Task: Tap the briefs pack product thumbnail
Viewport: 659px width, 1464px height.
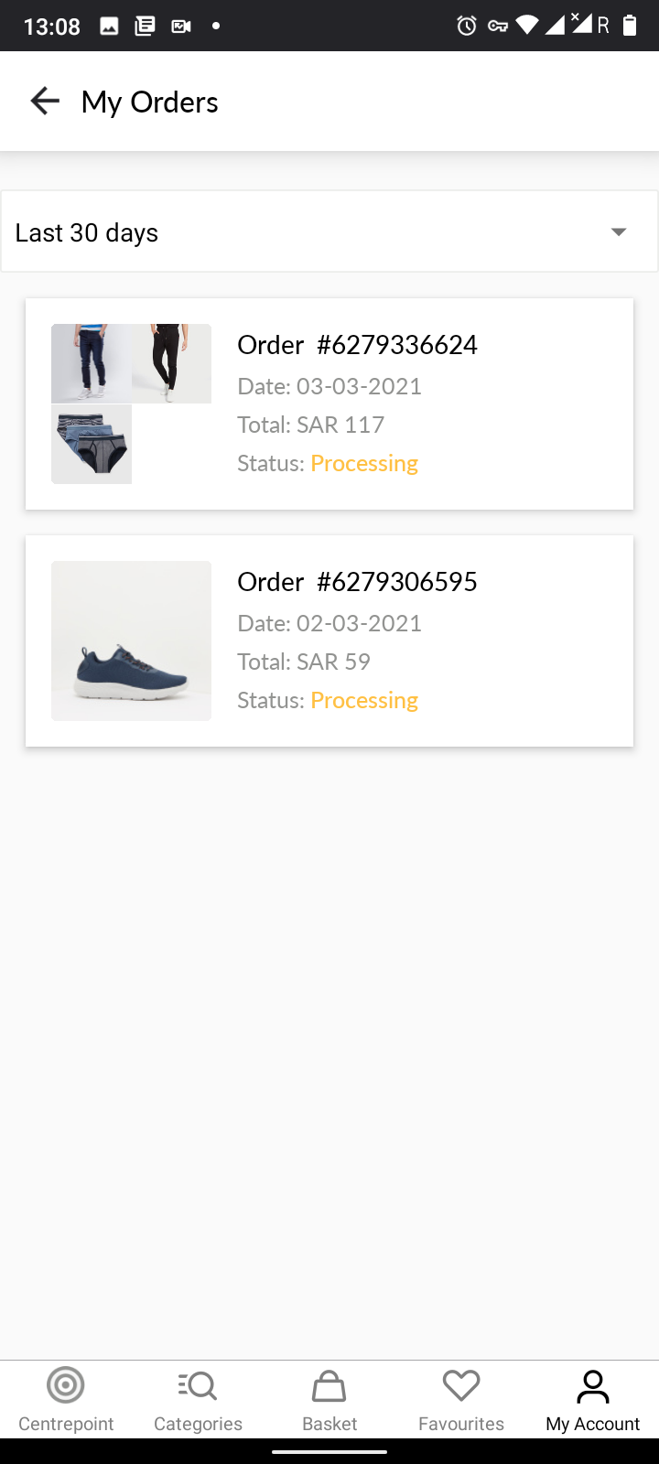Action: click(x=91, y=444)
